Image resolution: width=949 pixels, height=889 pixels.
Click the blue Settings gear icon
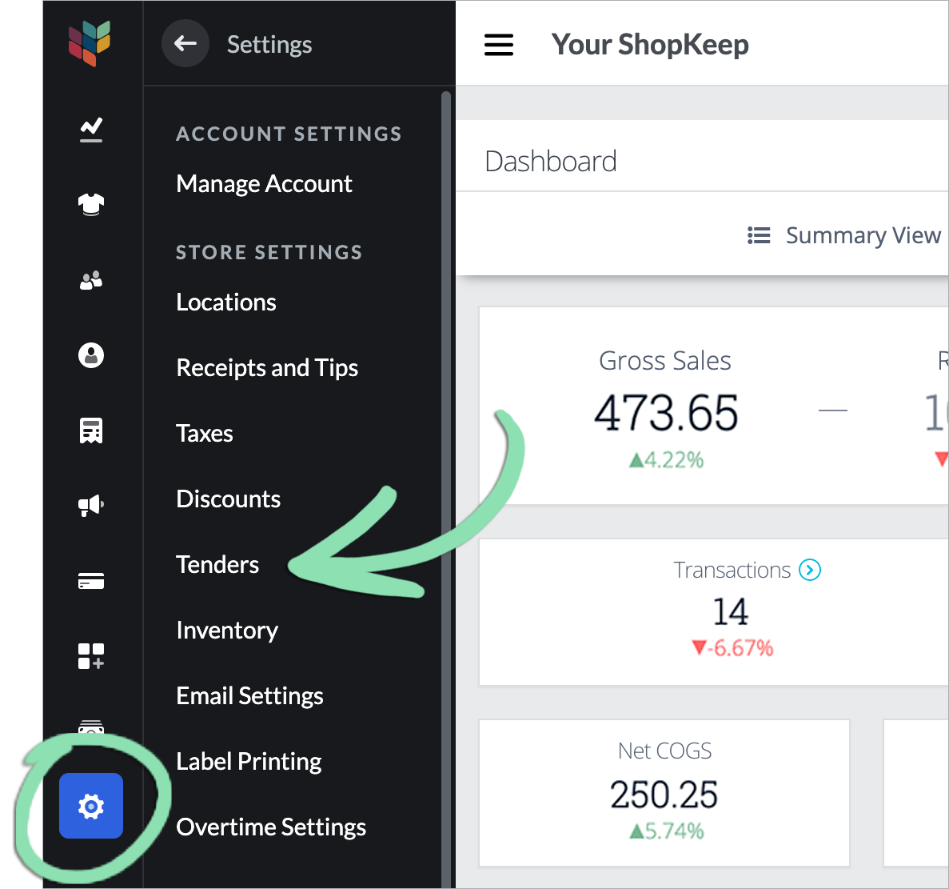(x=91, y=806)
